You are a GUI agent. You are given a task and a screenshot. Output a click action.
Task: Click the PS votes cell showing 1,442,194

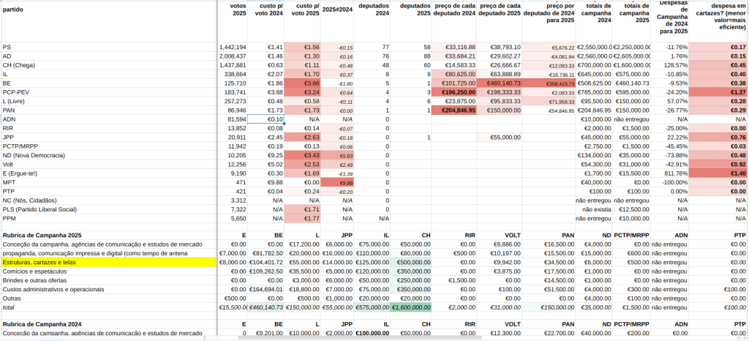click(x=233, y=47)
